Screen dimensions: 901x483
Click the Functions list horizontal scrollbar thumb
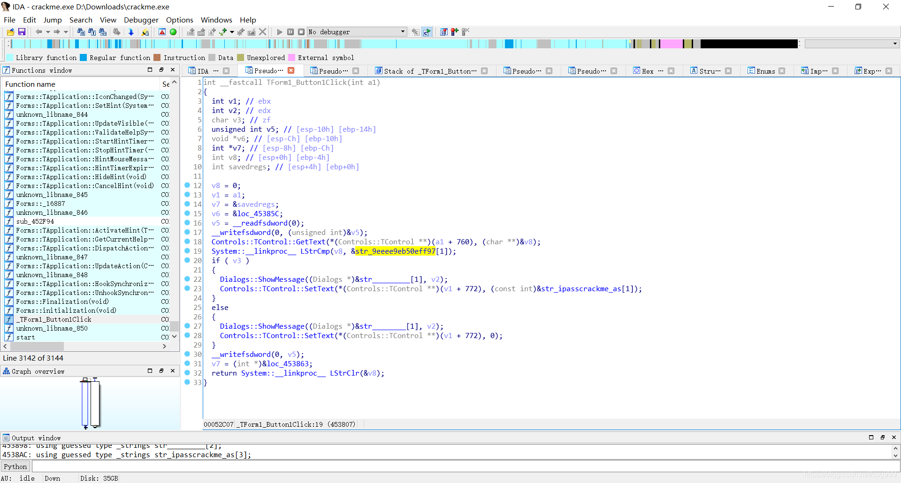tap(37, 346)
